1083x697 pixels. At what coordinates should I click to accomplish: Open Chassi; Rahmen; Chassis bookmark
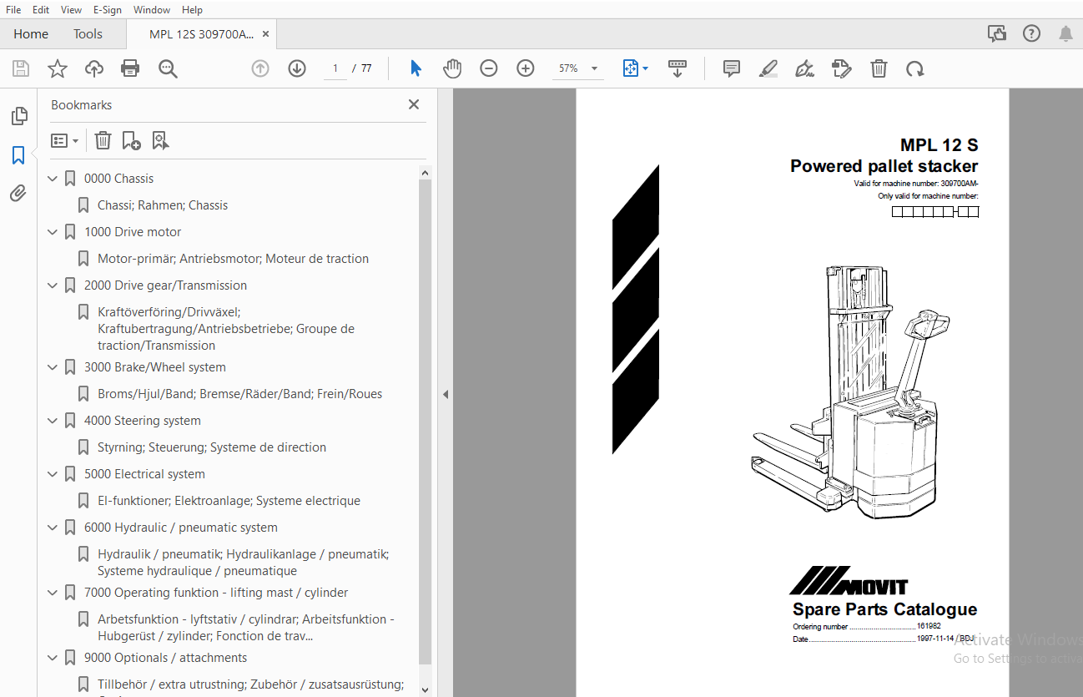pyautogui.click(x=163, y=205)
